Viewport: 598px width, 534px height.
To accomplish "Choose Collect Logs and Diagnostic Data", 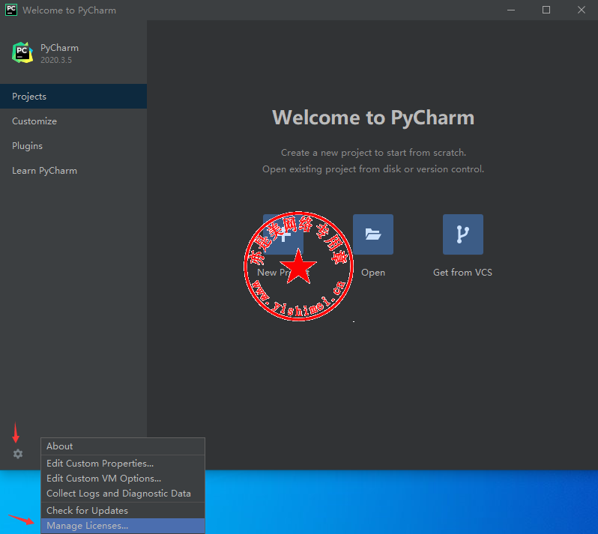I will click(x=123, y=494).
